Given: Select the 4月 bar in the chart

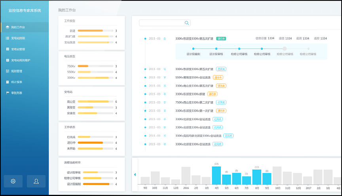Looking at the screenshot, I should (x=216, y=175).
